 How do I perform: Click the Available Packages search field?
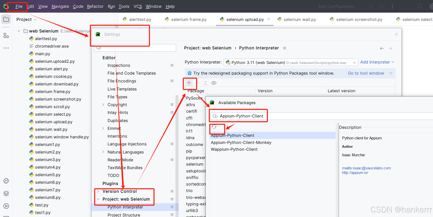click(322, 116)
